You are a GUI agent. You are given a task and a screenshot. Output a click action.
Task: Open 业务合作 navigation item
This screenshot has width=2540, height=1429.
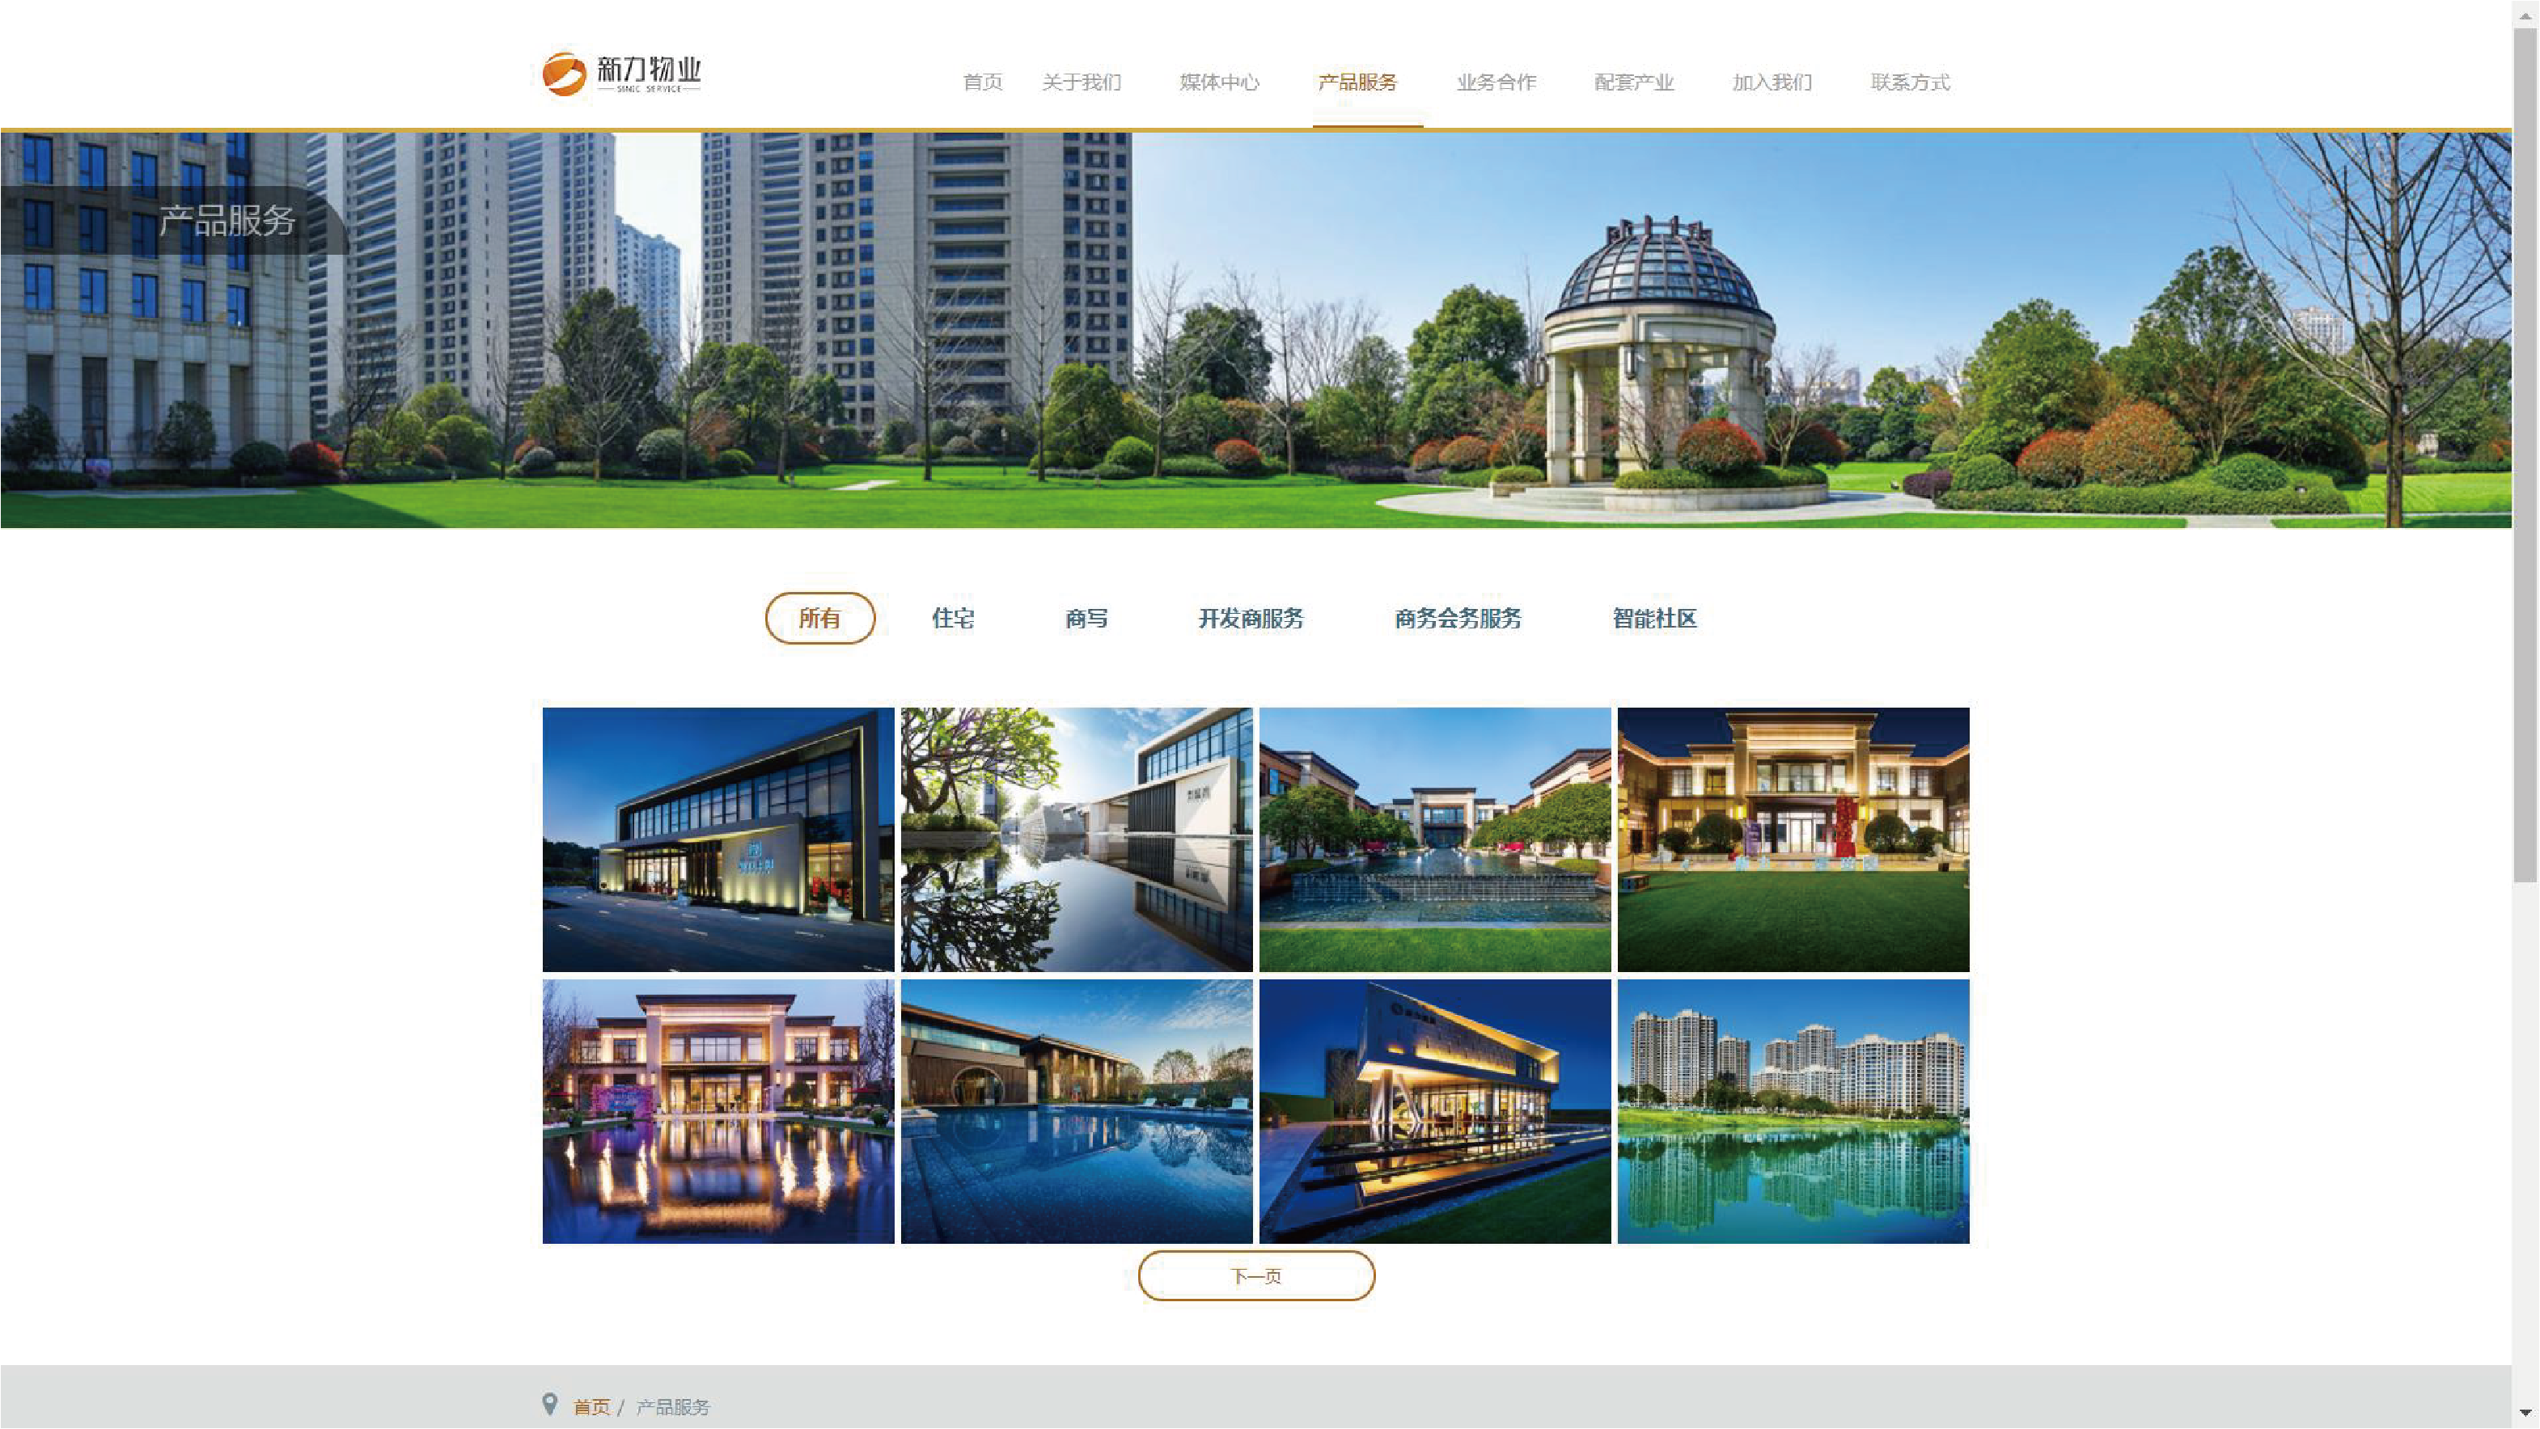coord(1496,82)
